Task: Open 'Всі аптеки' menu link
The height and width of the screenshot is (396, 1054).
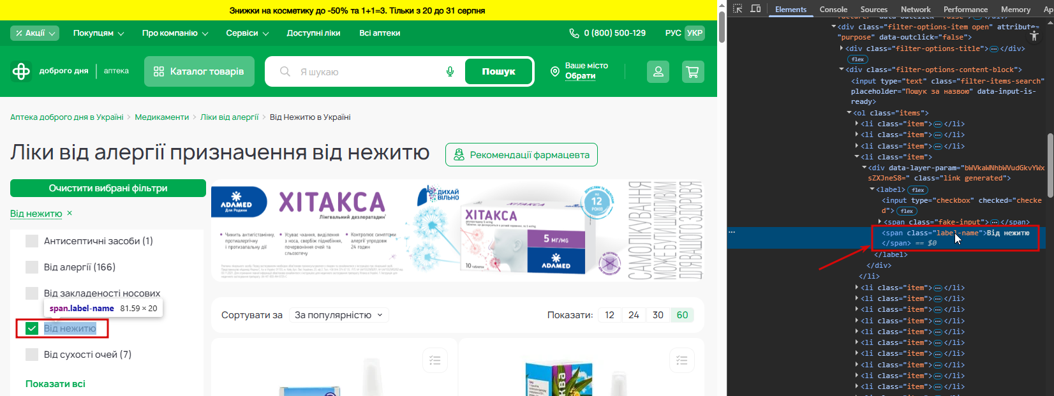Action: tap(380, 33)
